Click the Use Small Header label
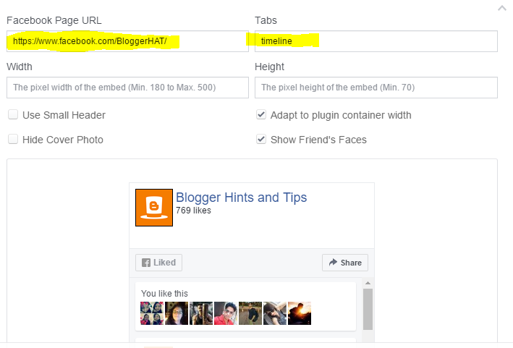The height and width of the screenshot is (348, 513). coord(64,115)
